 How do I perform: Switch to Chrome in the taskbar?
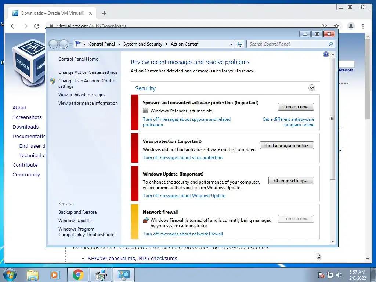coord(78,275)
